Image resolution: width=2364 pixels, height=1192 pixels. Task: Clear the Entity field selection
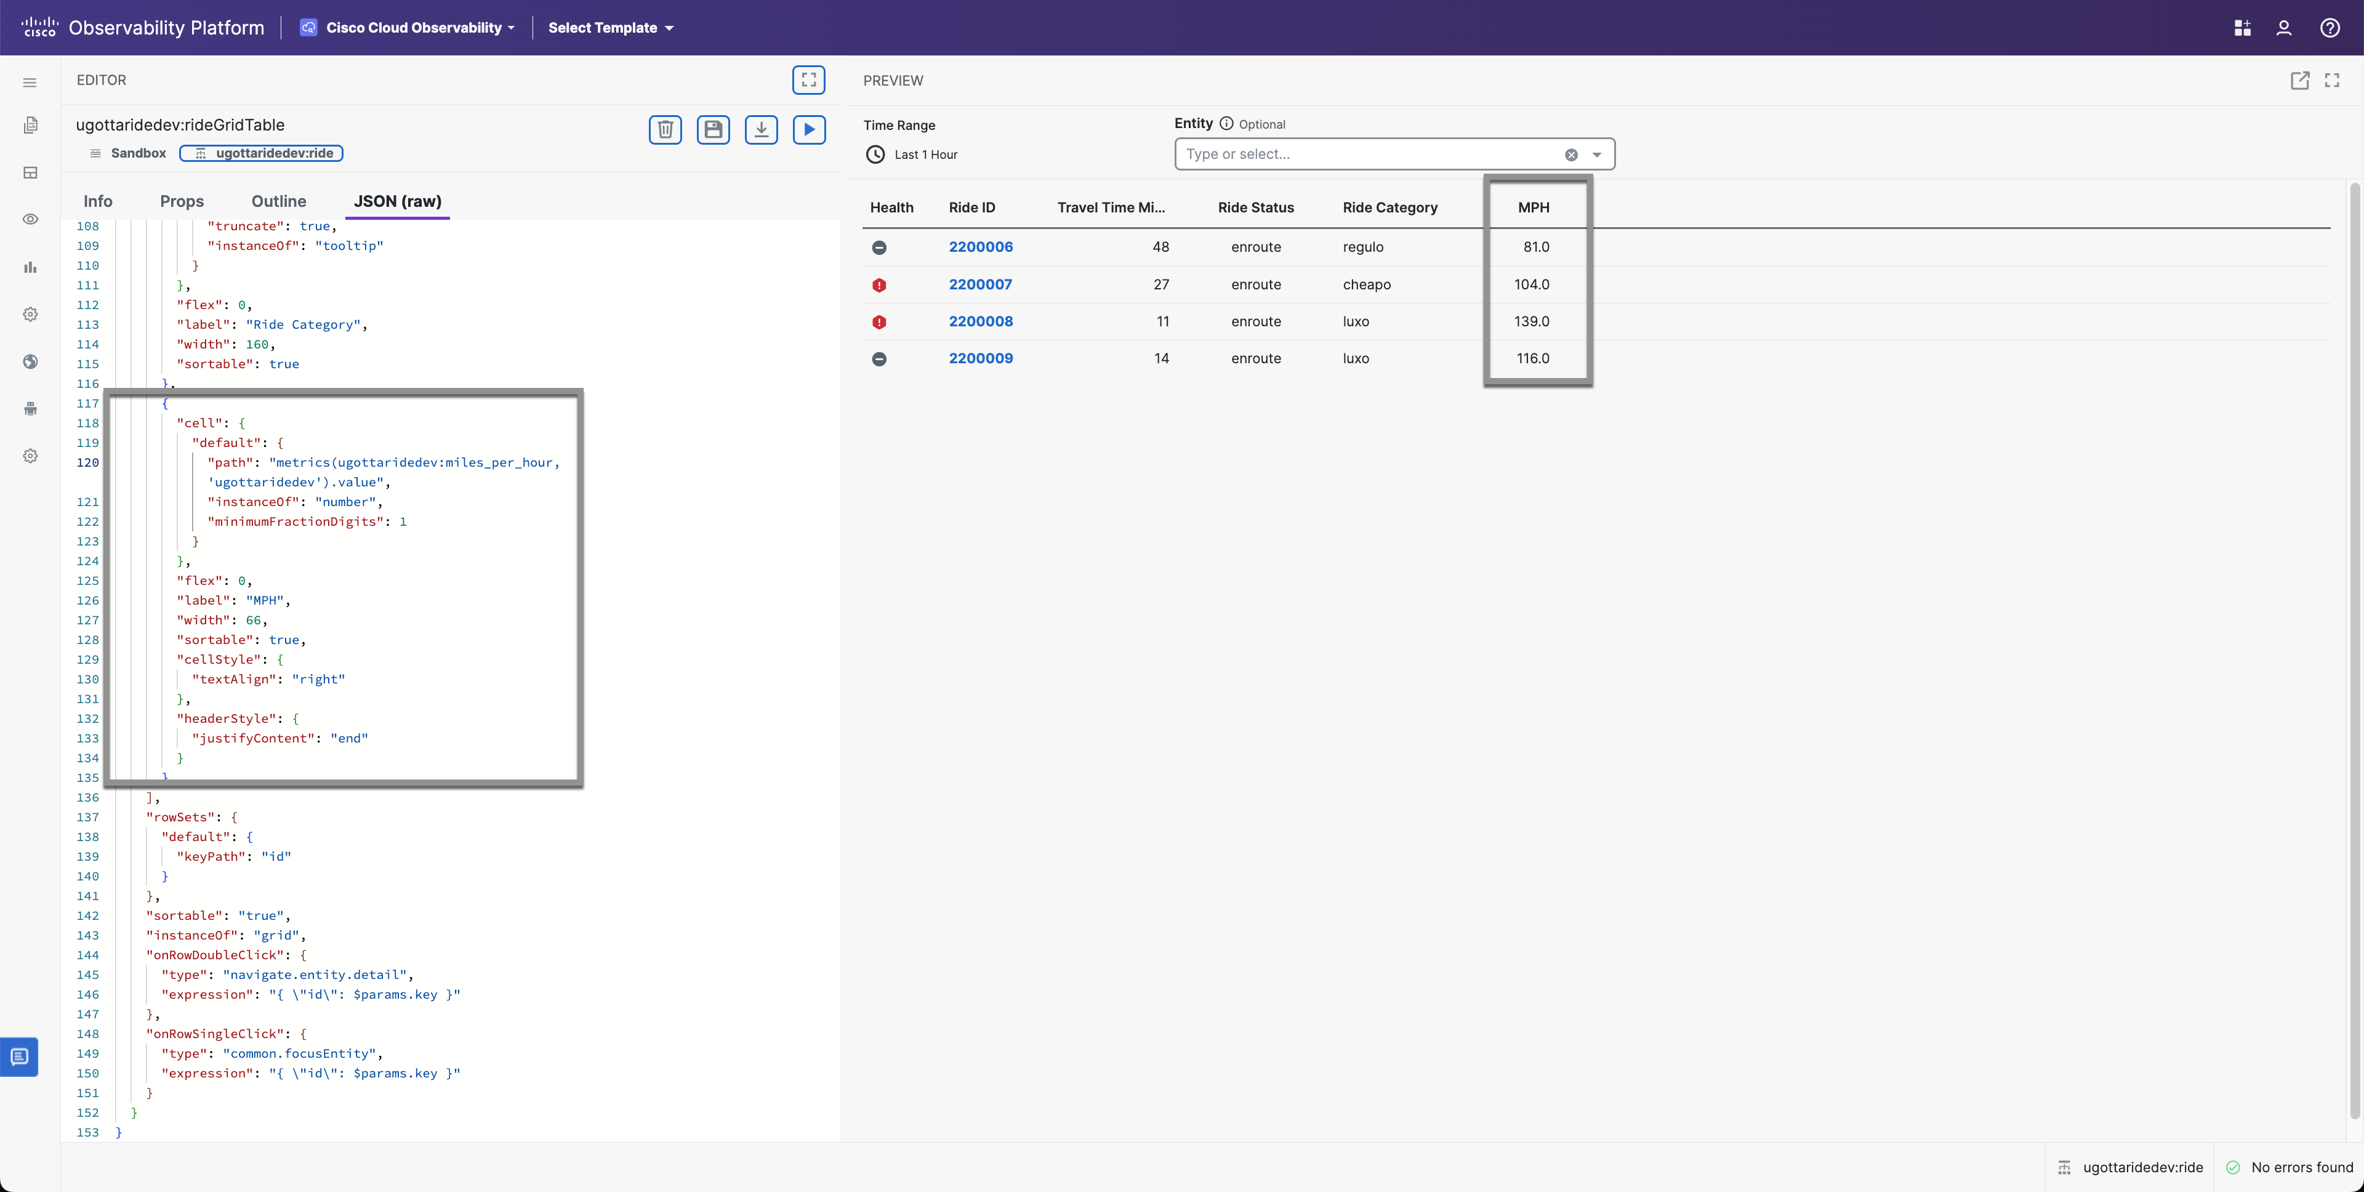tap(1571, 154)
